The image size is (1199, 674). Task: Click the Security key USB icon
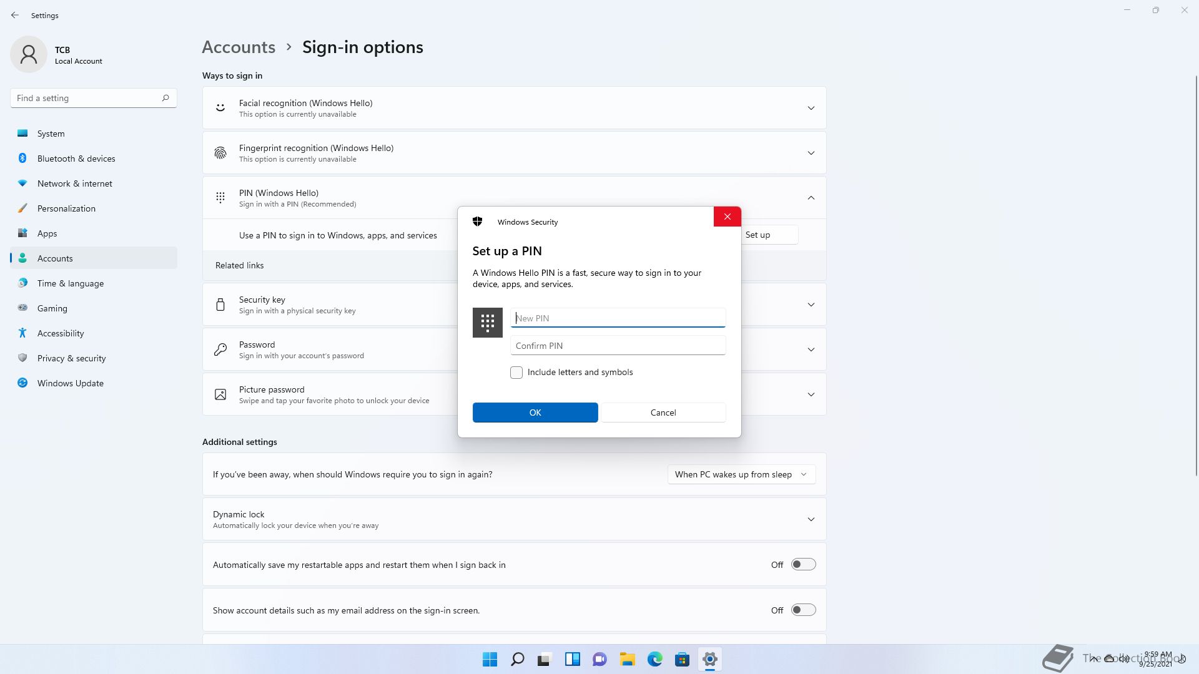point(220,305)
